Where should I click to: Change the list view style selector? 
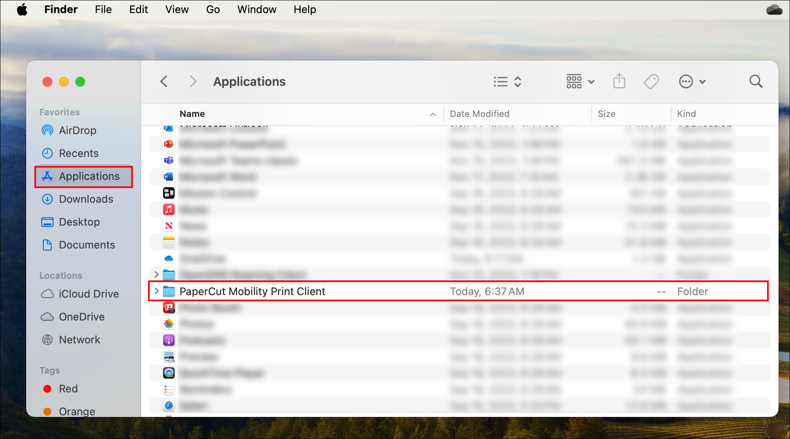507,82
